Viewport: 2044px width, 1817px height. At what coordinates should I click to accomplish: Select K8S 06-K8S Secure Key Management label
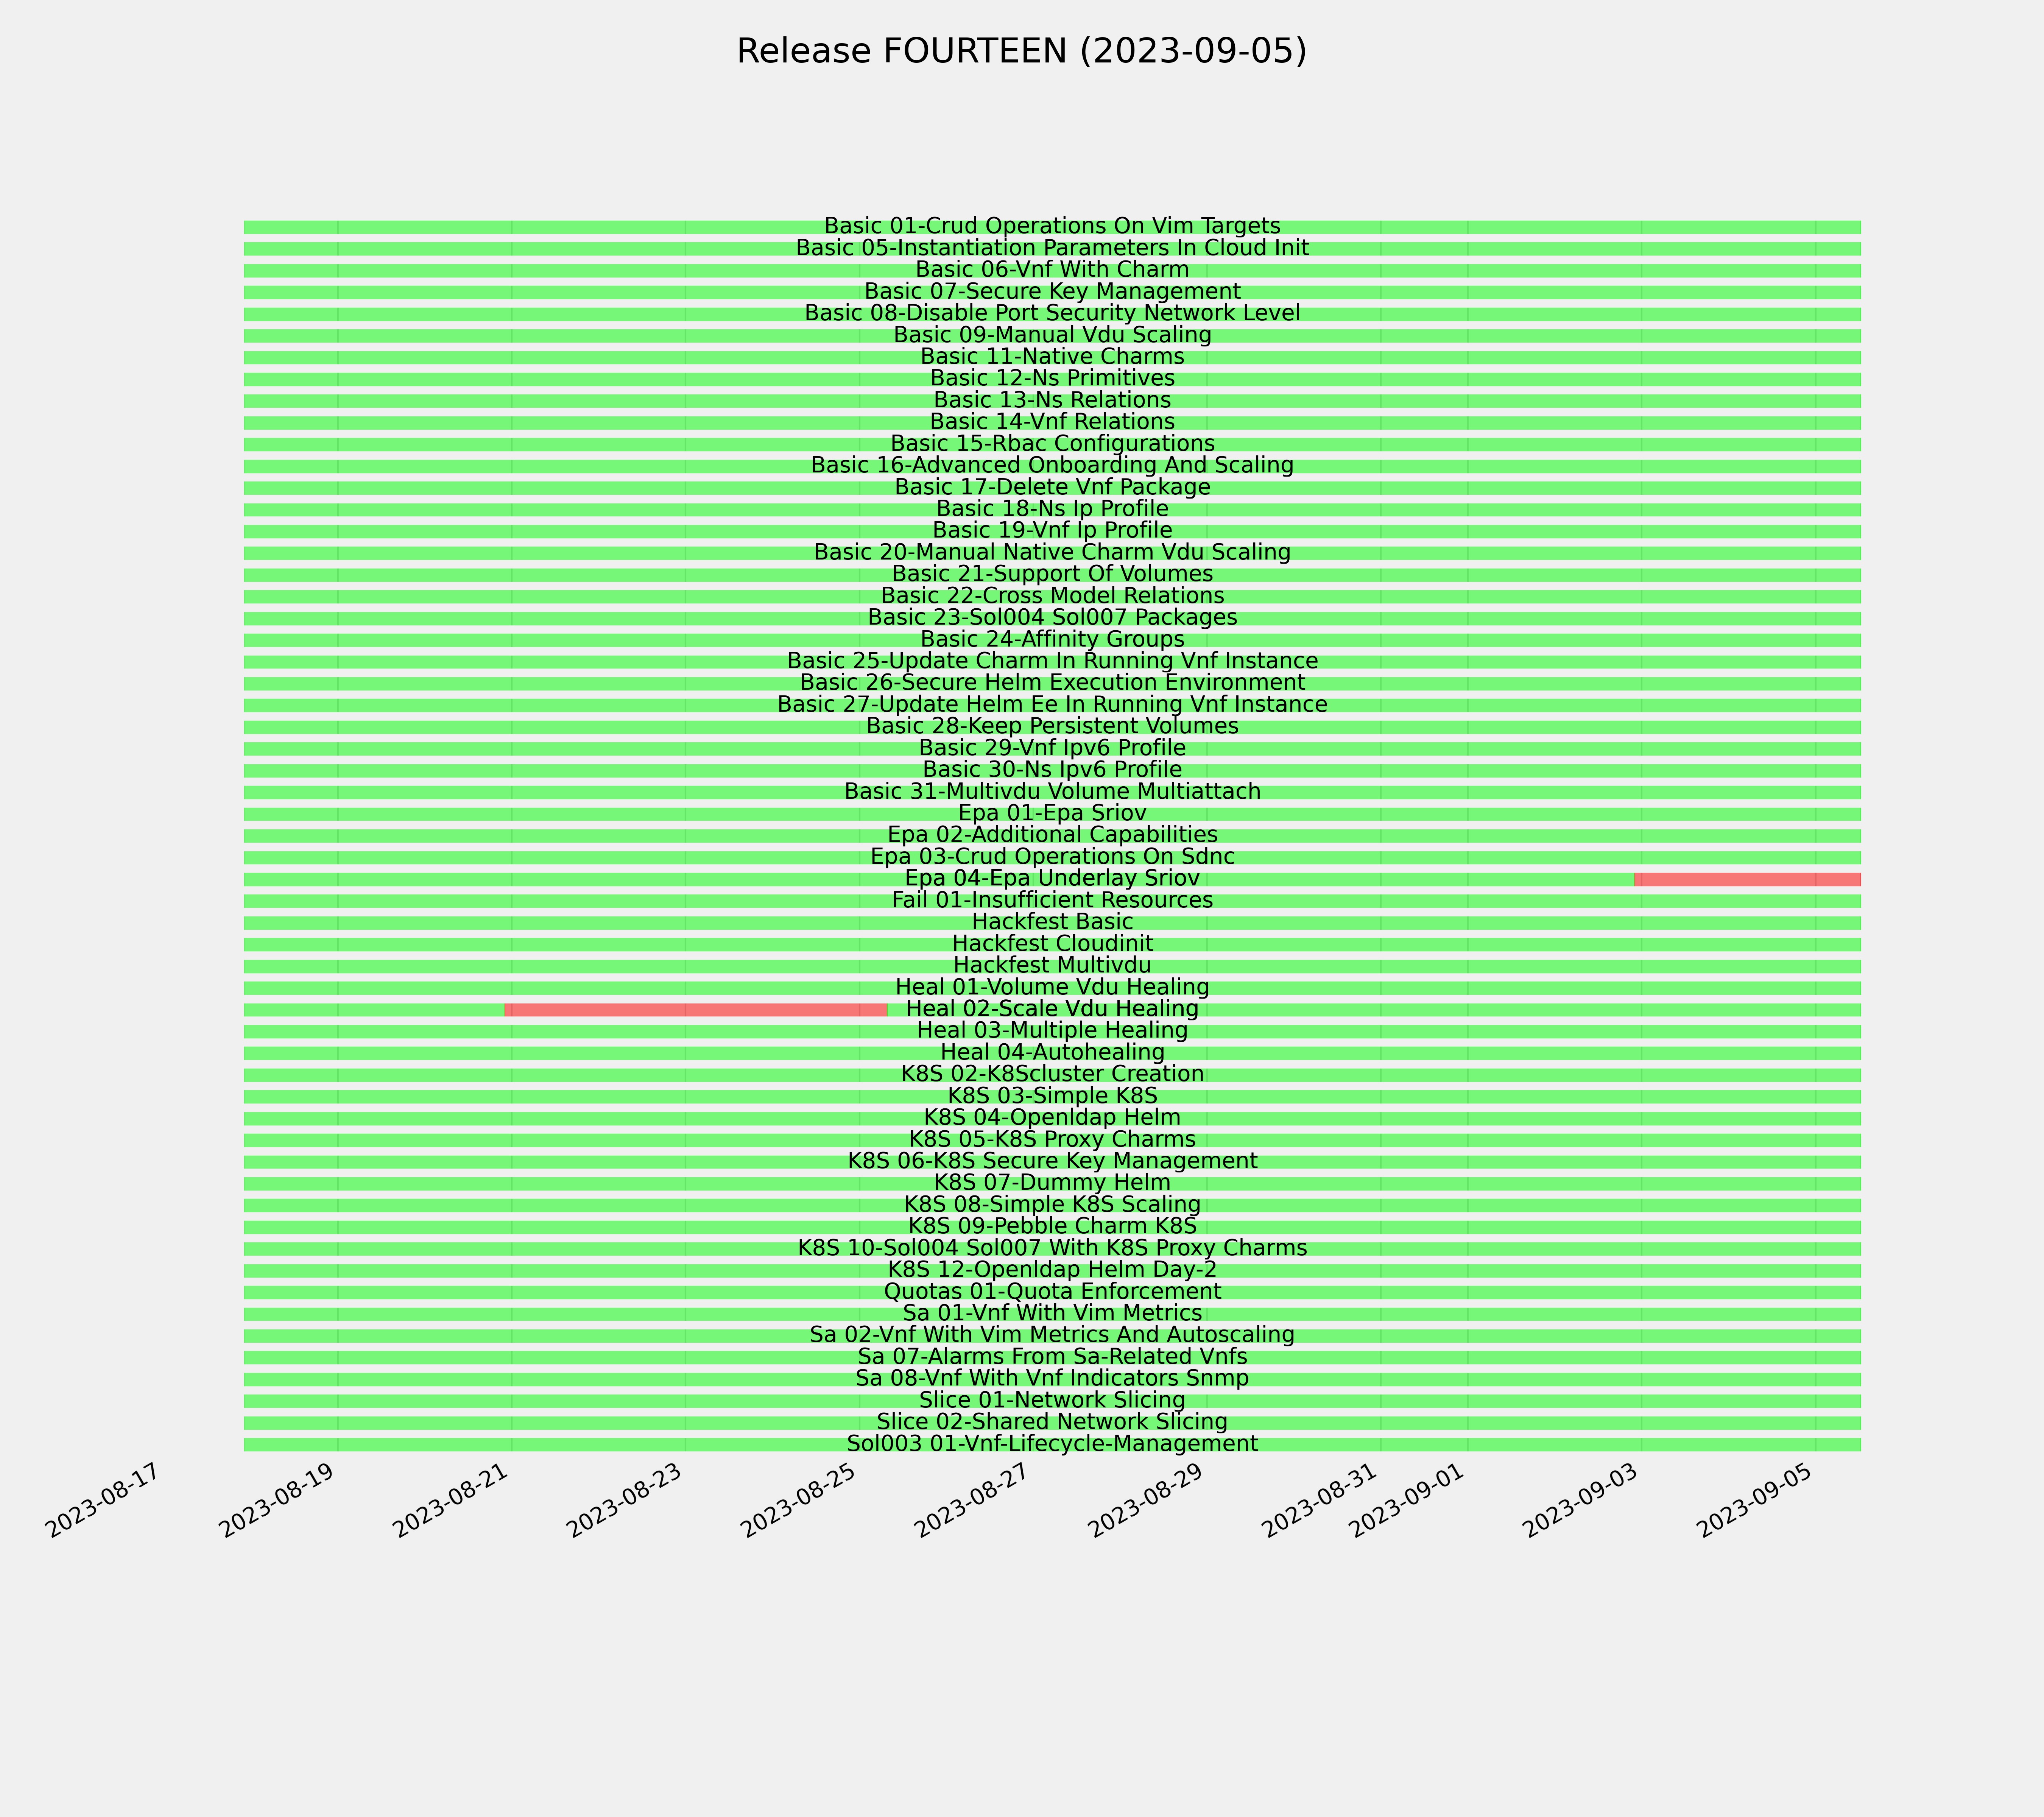point(1052,1162)
